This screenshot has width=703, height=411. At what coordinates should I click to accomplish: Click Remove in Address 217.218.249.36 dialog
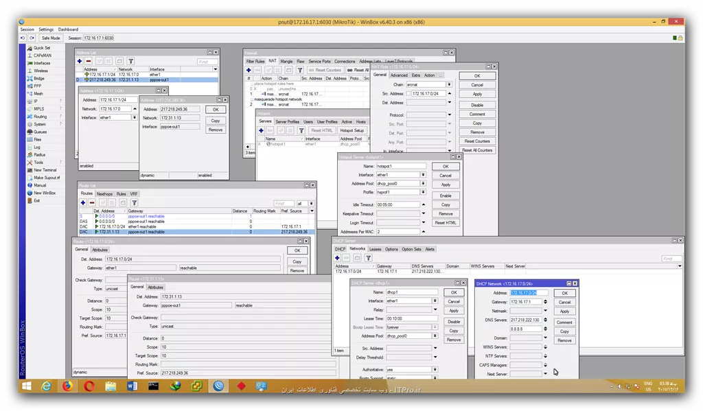(216, 130)
